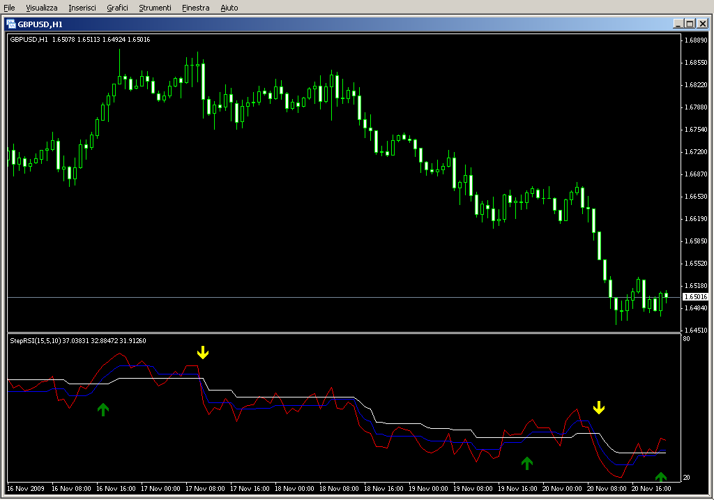Click the 18 Nov 00:00 time label
Image resolution: width=714 pixels, height=500 pixels.
point(294,489)
